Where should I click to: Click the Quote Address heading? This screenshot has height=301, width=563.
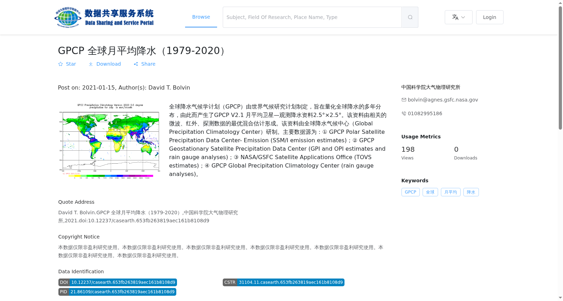(x=76, y=202)
